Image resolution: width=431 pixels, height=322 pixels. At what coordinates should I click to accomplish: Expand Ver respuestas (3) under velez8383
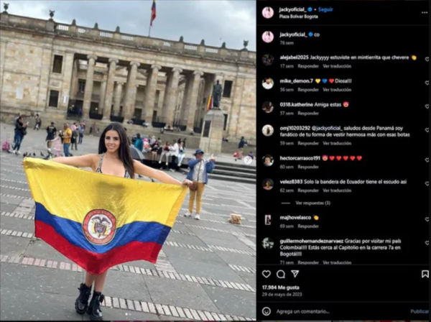[312, 203]
